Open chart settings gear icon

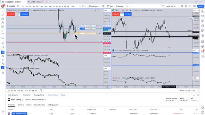coord(186,6)
